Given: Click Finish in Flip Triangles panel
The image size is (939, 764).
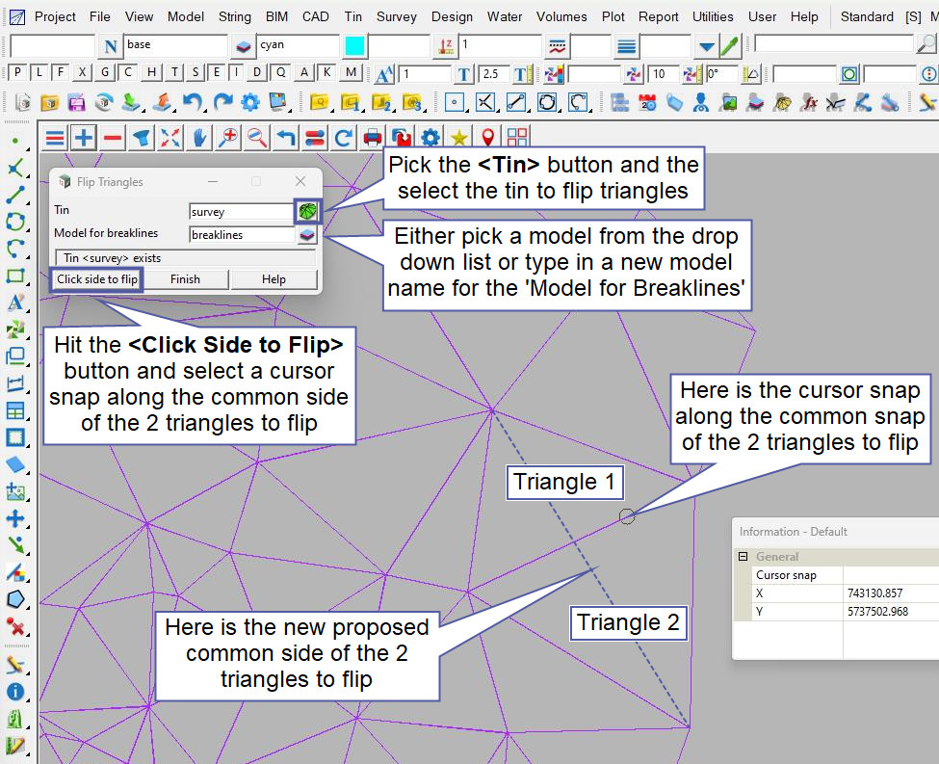Looking at the screenshot, I should point(185,279).
